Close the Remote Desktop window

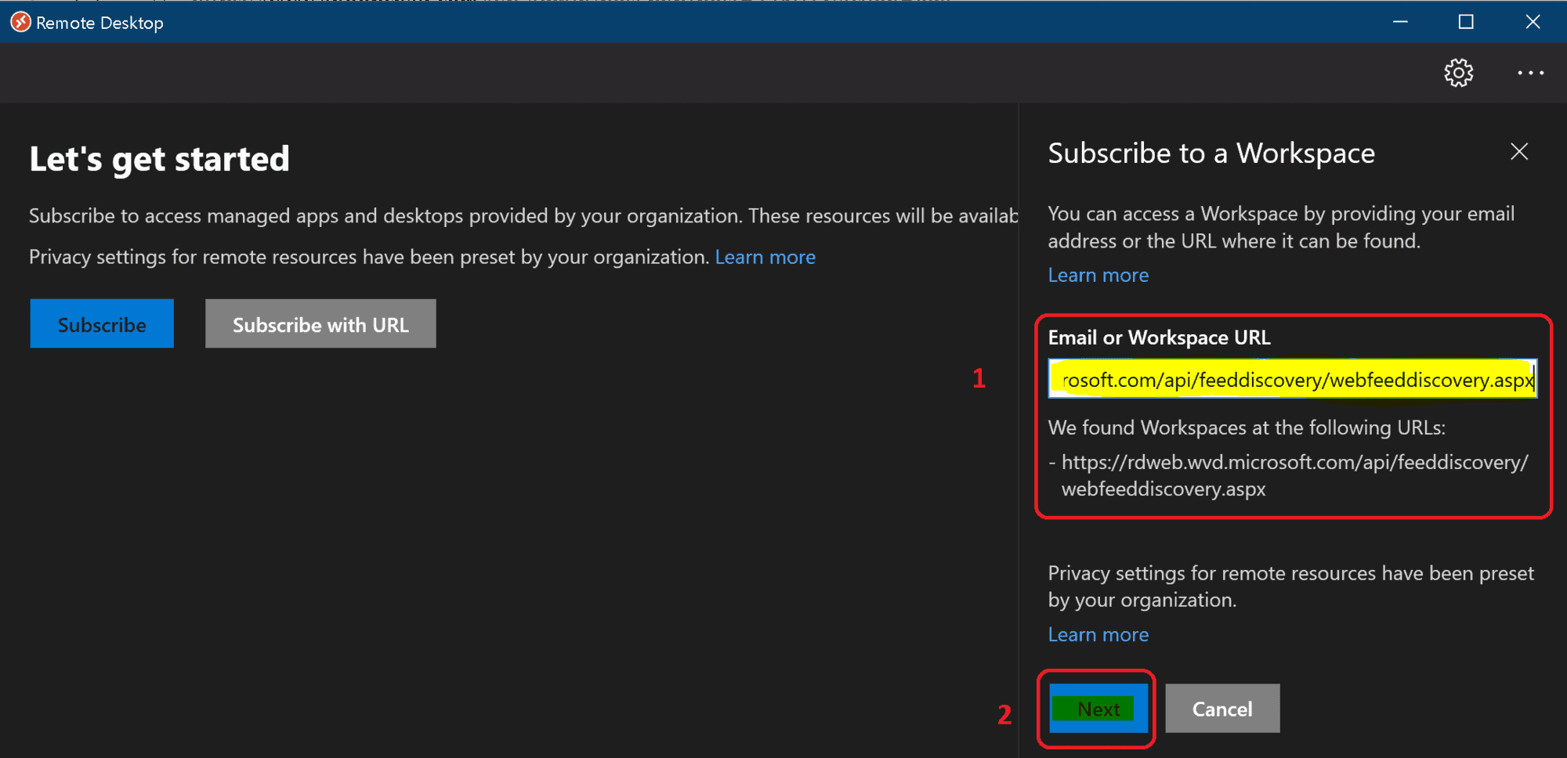click(1533, 22)
